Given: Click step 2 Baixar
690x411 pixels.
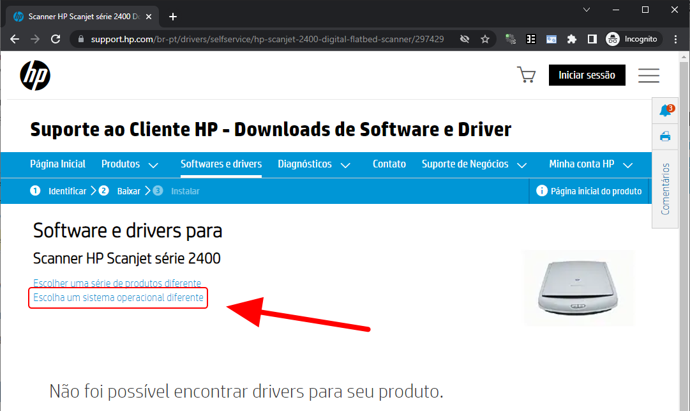Looking at the screenshot, I should 119,190.
